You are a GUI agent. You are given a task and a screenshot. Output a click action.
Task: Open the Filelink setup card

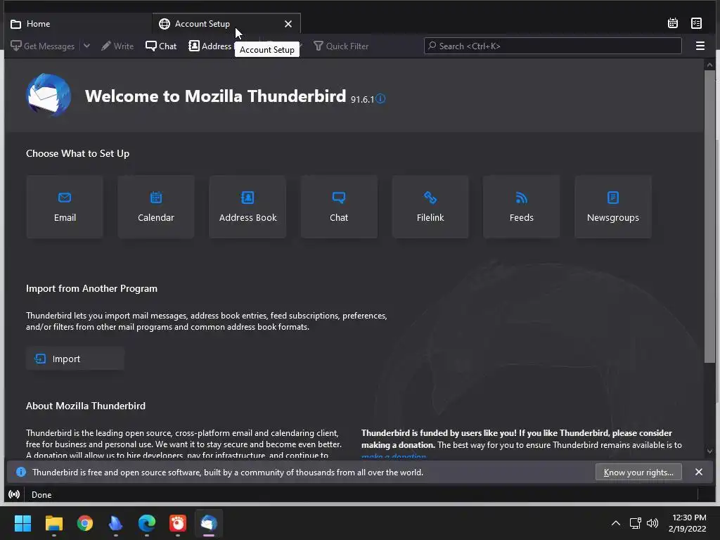tap(430, 207)
